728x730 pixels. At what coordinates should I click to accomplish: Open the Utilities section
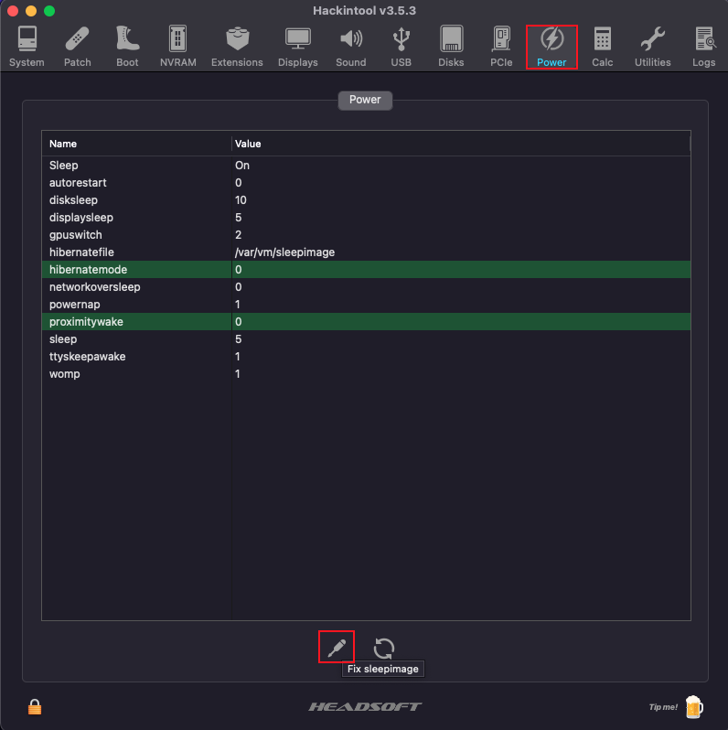tap(652, 46)
